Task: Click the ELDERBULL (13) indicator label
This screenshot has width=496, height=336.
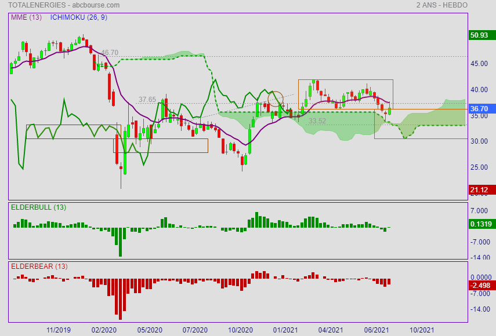Action: tap(38, 207)
